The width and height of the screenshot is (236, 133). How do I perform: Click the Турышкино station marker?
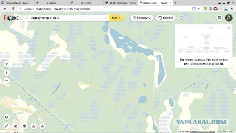[32, 98]
